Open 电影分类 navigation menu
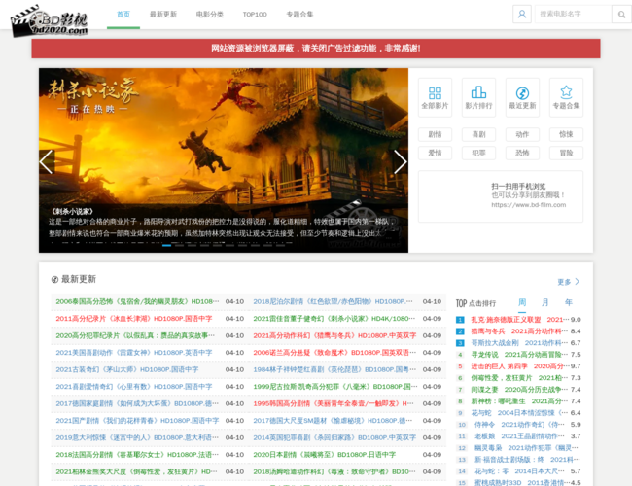 (x=209, y=15)
